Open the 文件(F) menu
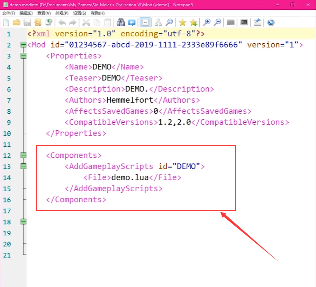 [8, 13]
